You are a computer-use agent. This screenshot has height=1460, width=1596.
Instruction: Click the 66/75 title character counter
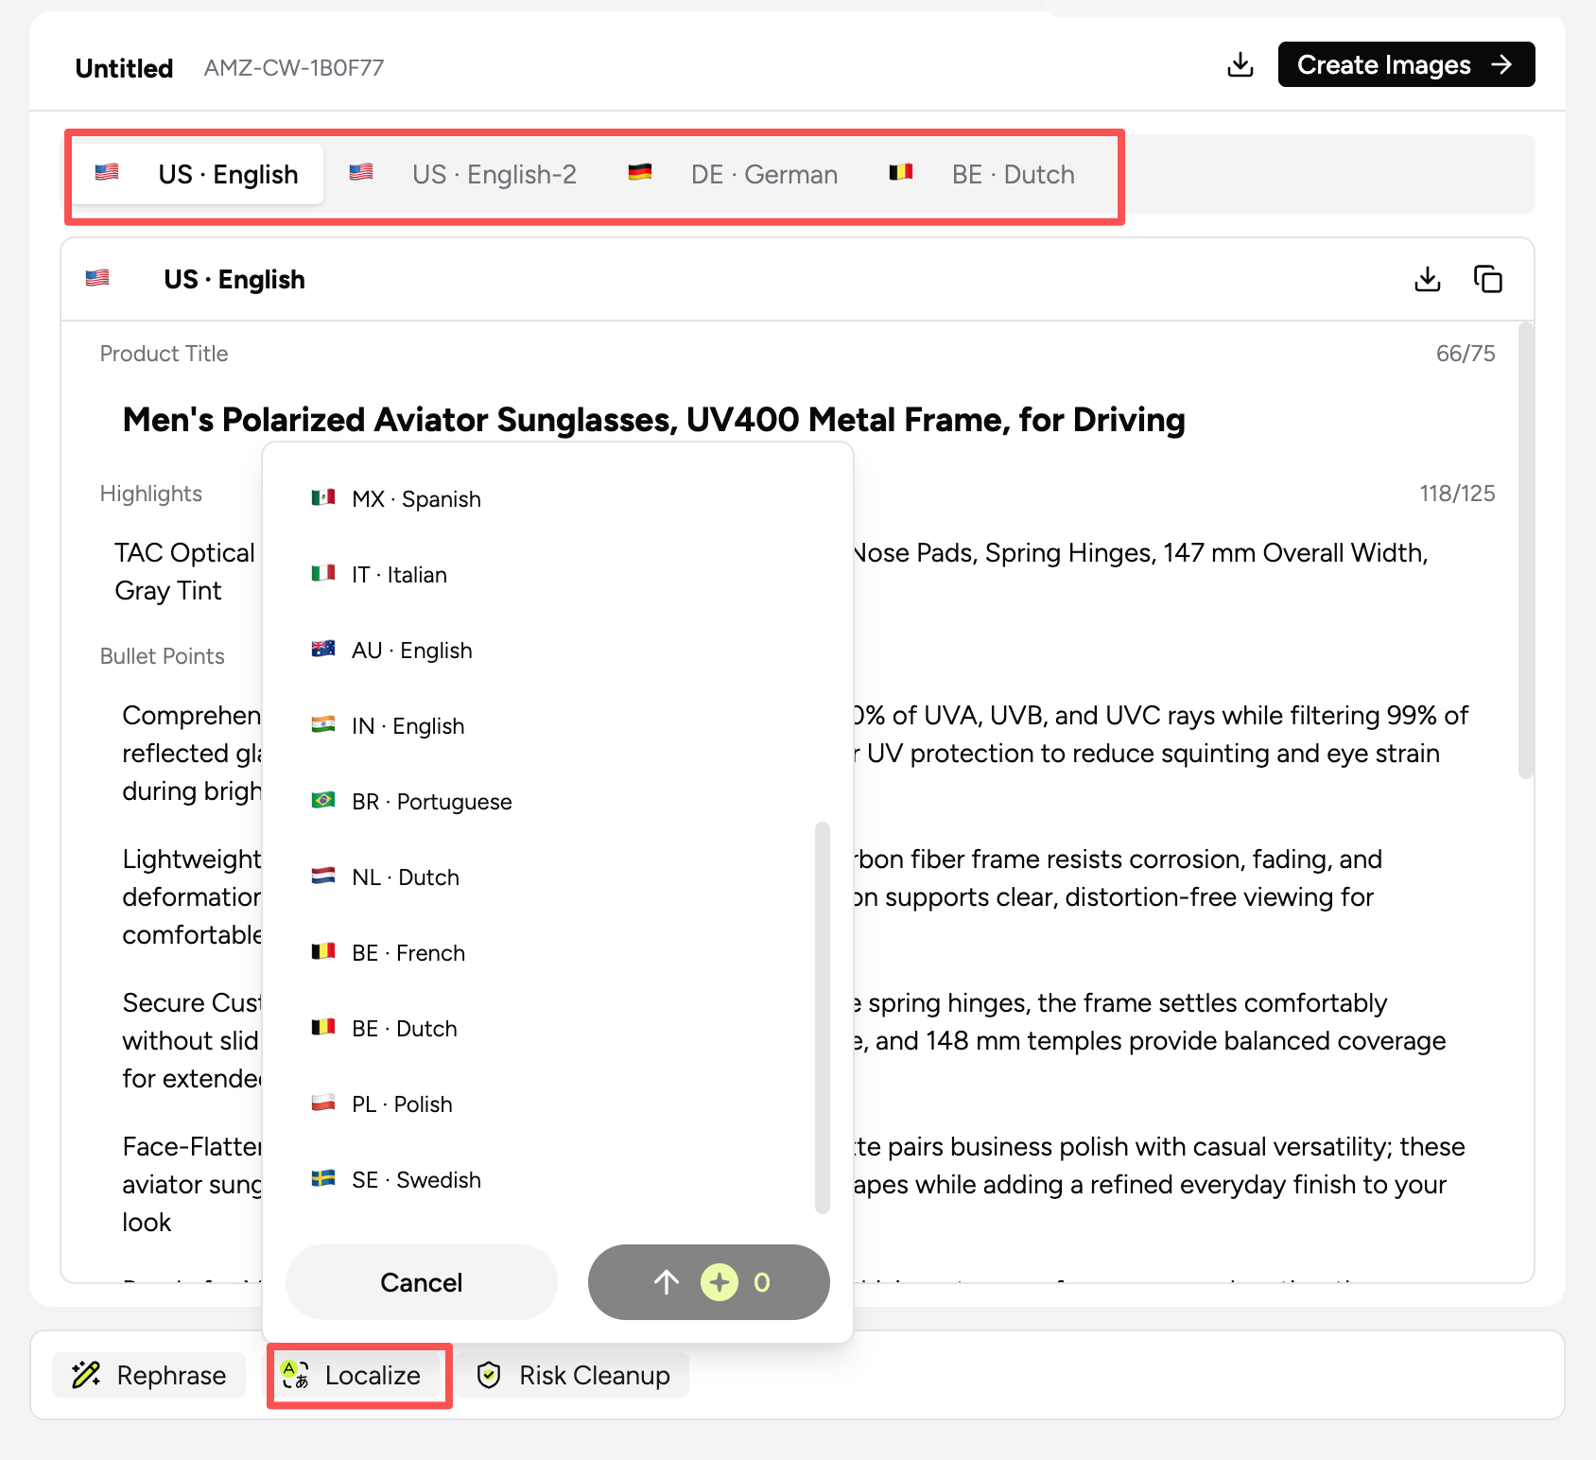pyautogui.click(x=1466, y=354)
